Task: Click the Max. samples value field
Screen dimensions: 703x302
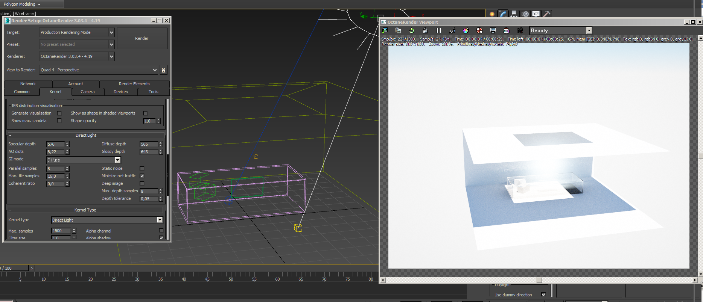Action: tap(61, 231)
